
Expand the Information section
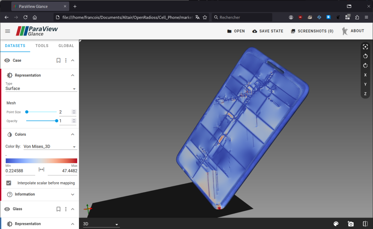[x=72, y=194]
